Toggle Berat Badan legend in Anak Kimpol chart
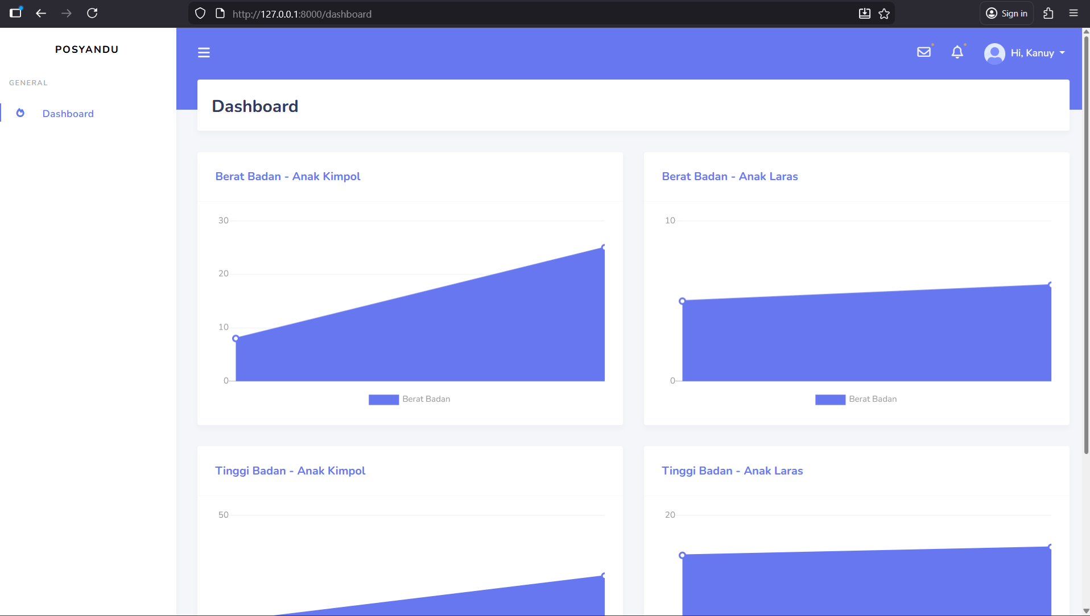 (410, 399)
